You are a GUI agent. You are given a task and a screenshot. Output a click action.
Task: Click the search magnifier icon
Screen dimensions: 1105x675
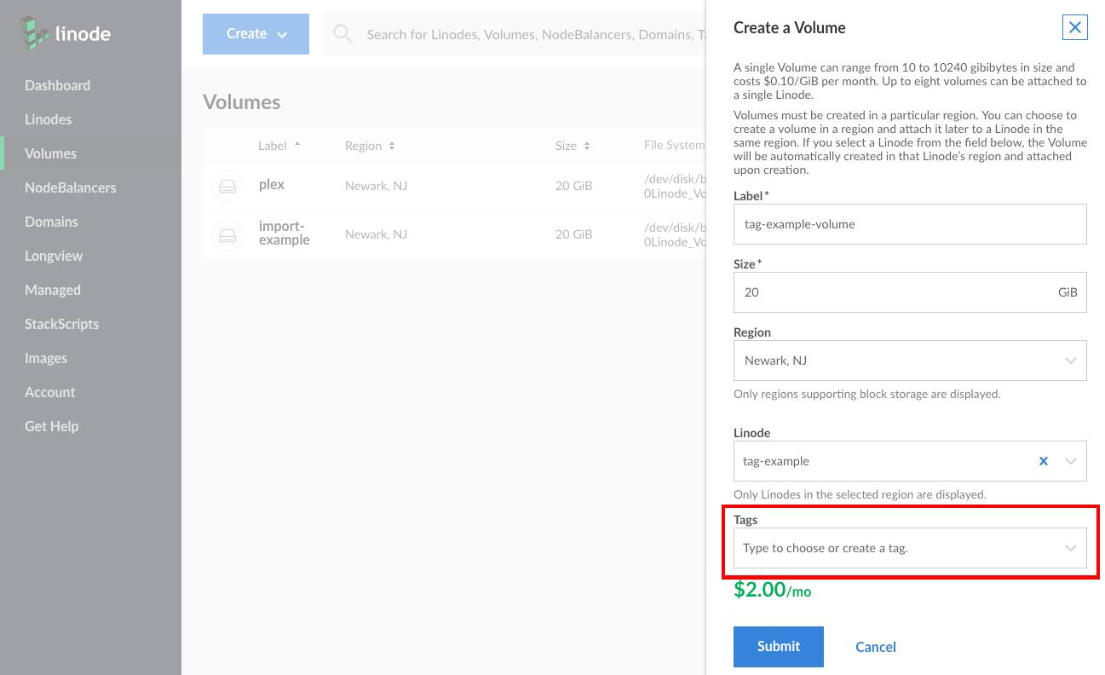click(342, 33)
